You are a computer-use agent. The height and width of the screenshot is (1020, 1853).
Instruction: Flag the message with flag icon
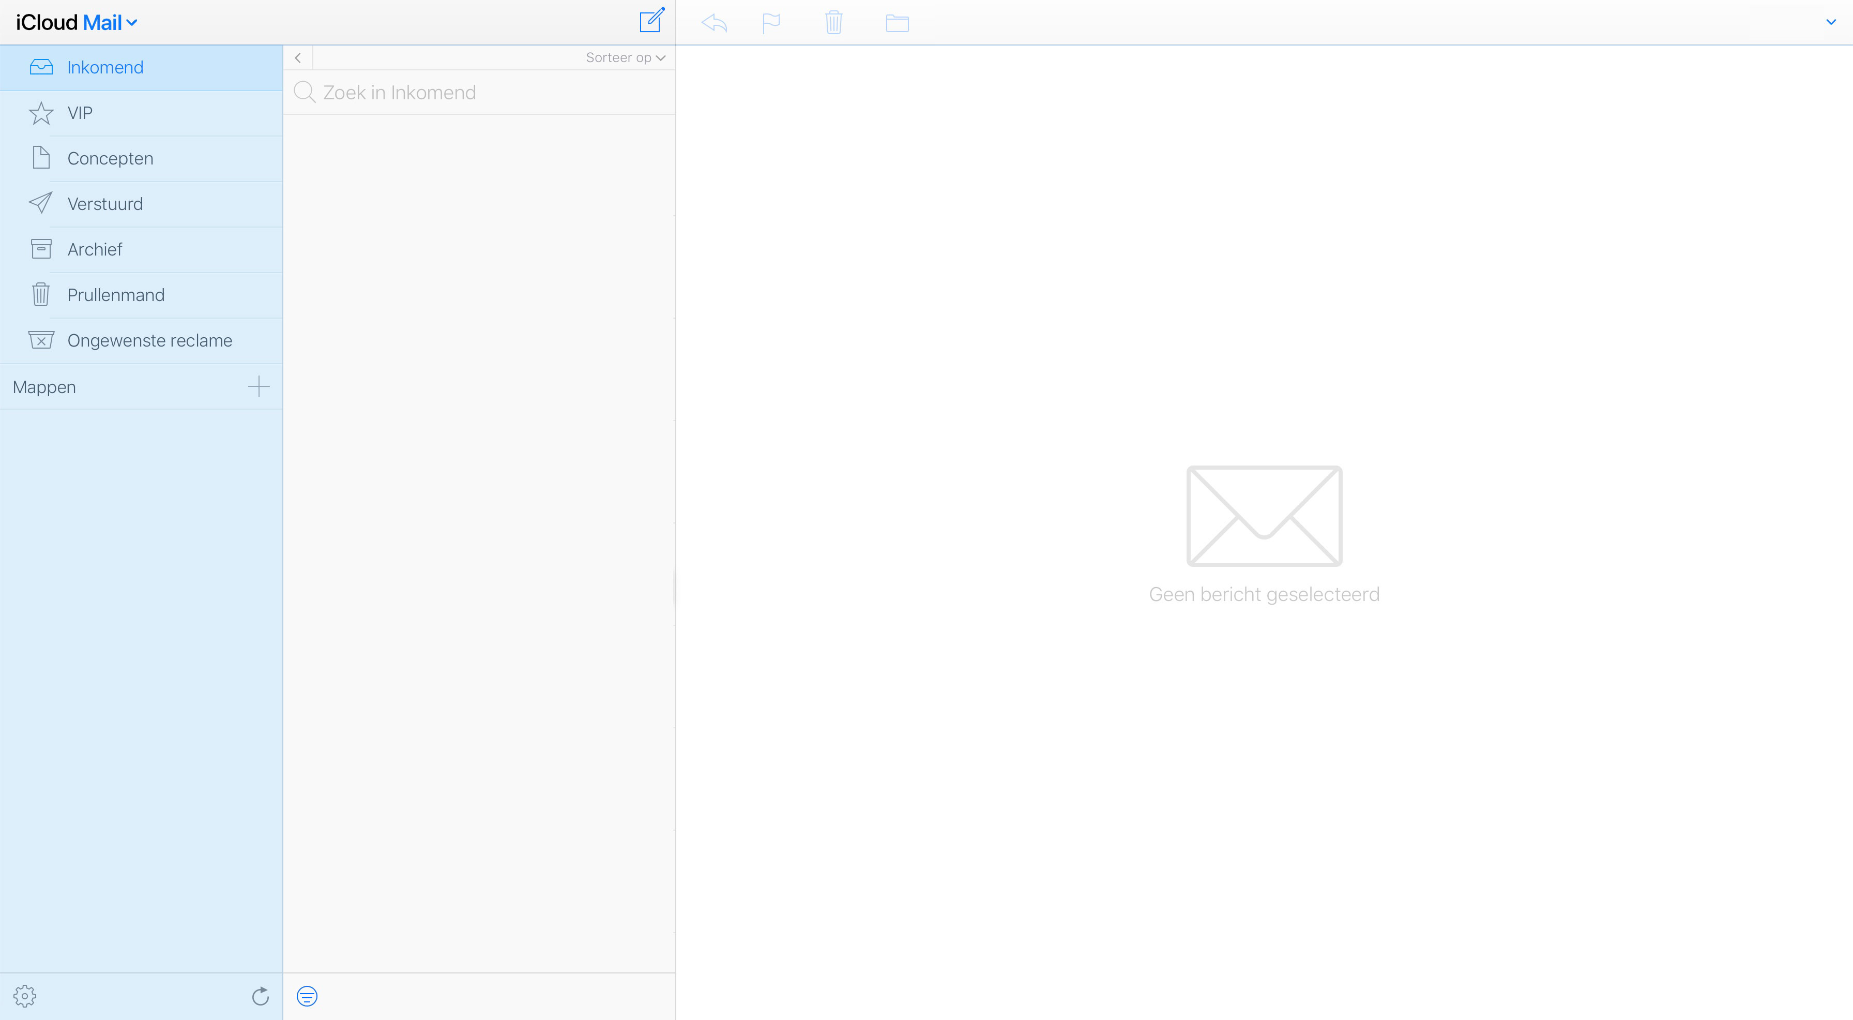(770, 23)
